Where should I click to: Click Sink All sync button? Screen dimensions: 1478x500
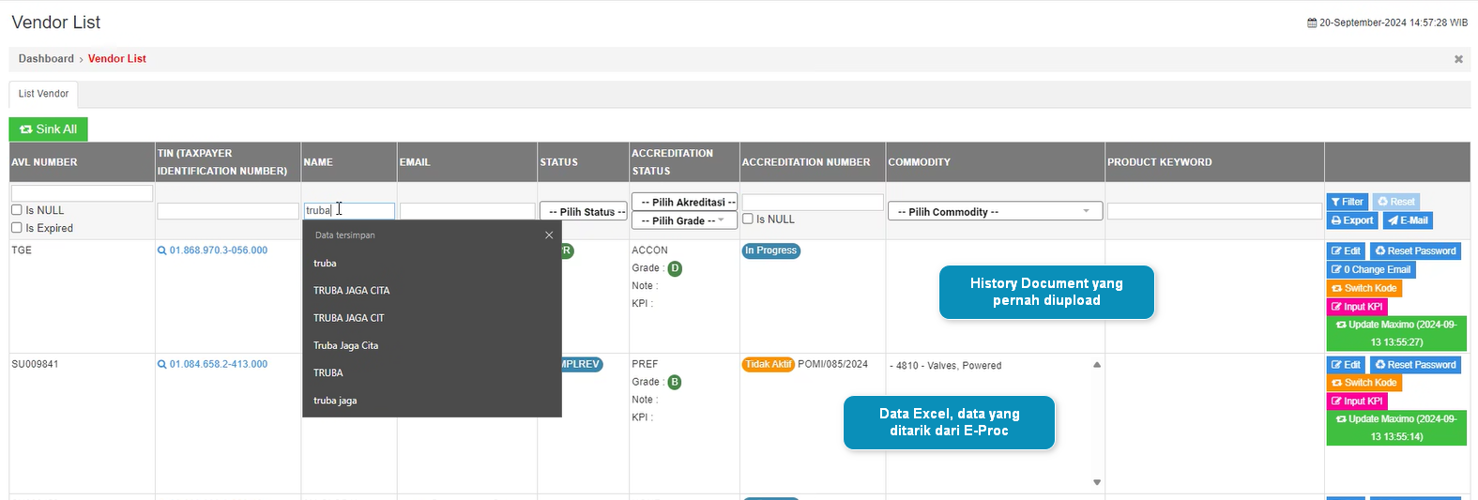tap(49, 129)
